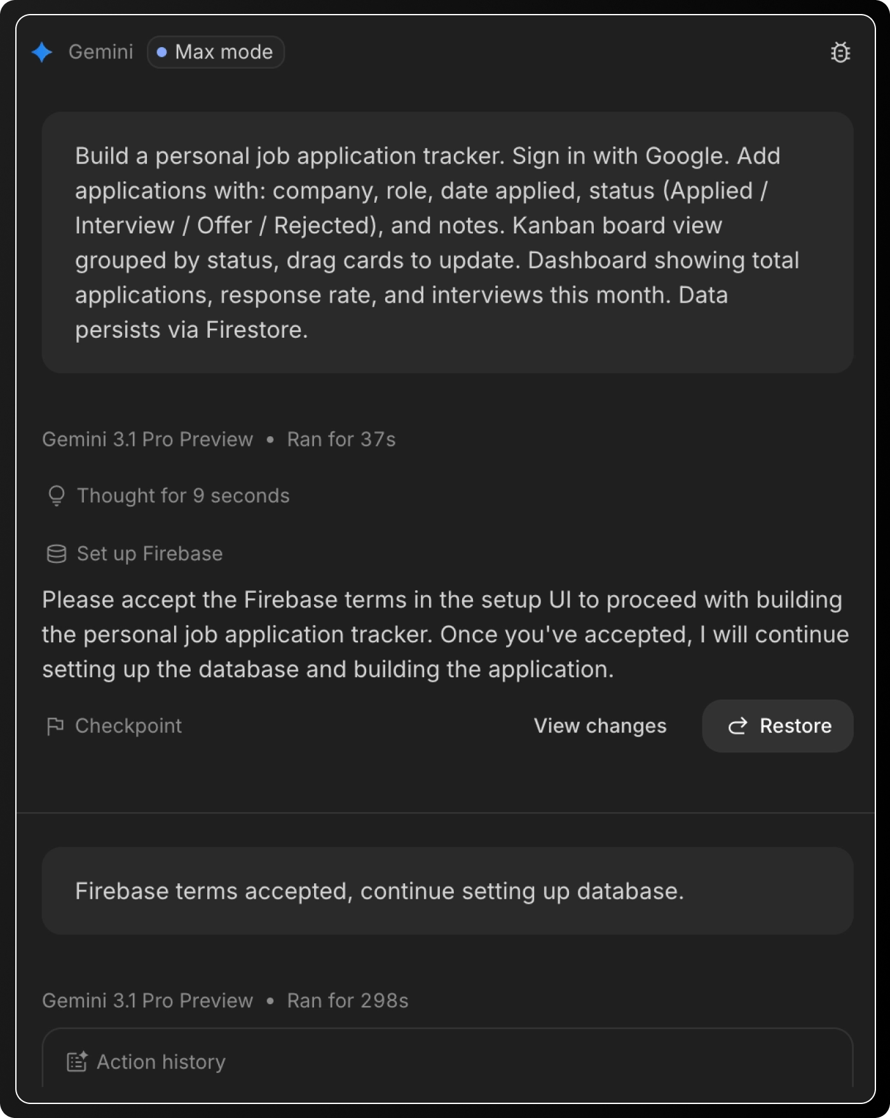
Task: Expand the Action history panel
Action: (161, 1062)
